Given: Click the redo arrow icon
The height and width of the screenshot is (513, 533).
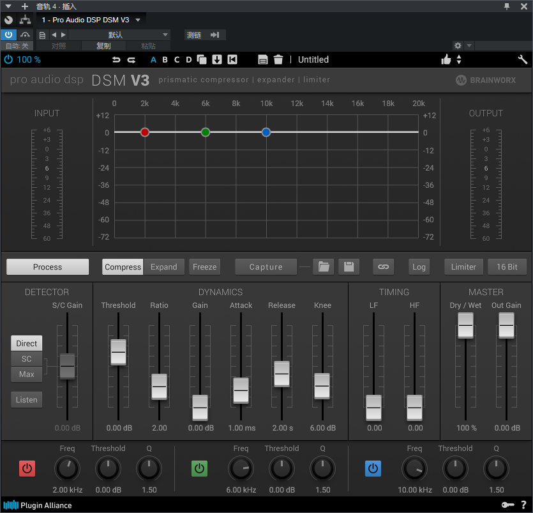Looking at the screenshot, I should tap(131, 60).
